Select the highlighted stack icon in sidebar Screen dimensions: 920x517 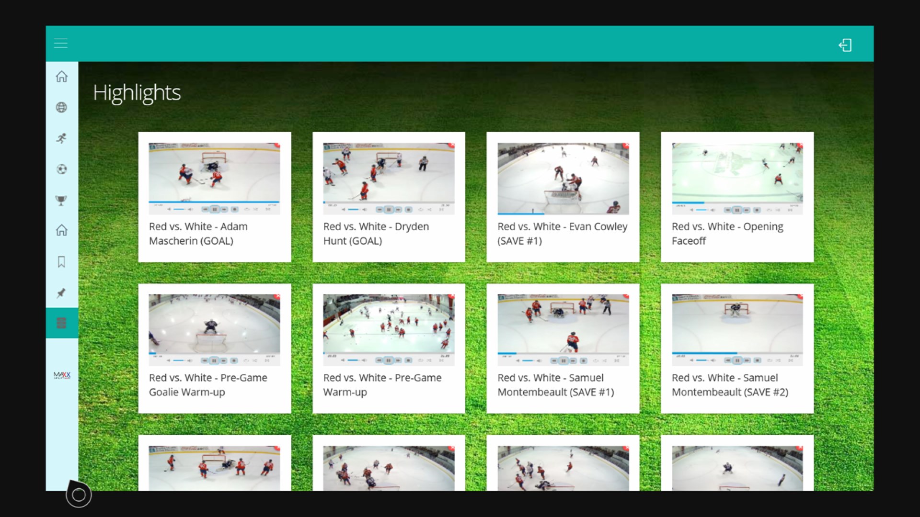point(61,323)
